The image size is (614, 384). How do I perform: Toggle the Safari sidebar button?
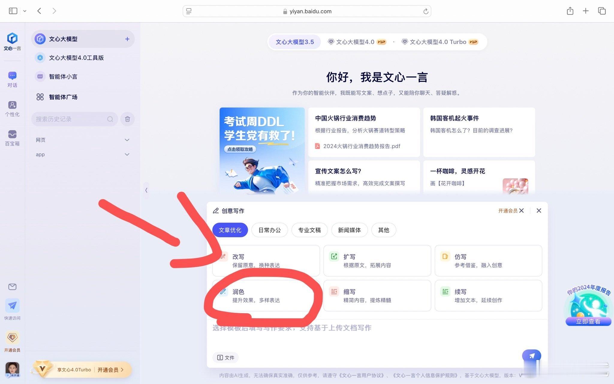tap(13, 11)
